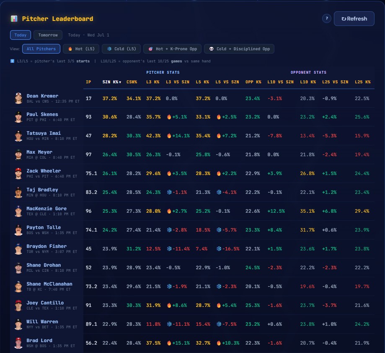Image resolution: width=385 pixels, height=353 pixels.
Task: Sort by the L10 K% column
Action: click(x=308, y=82)
